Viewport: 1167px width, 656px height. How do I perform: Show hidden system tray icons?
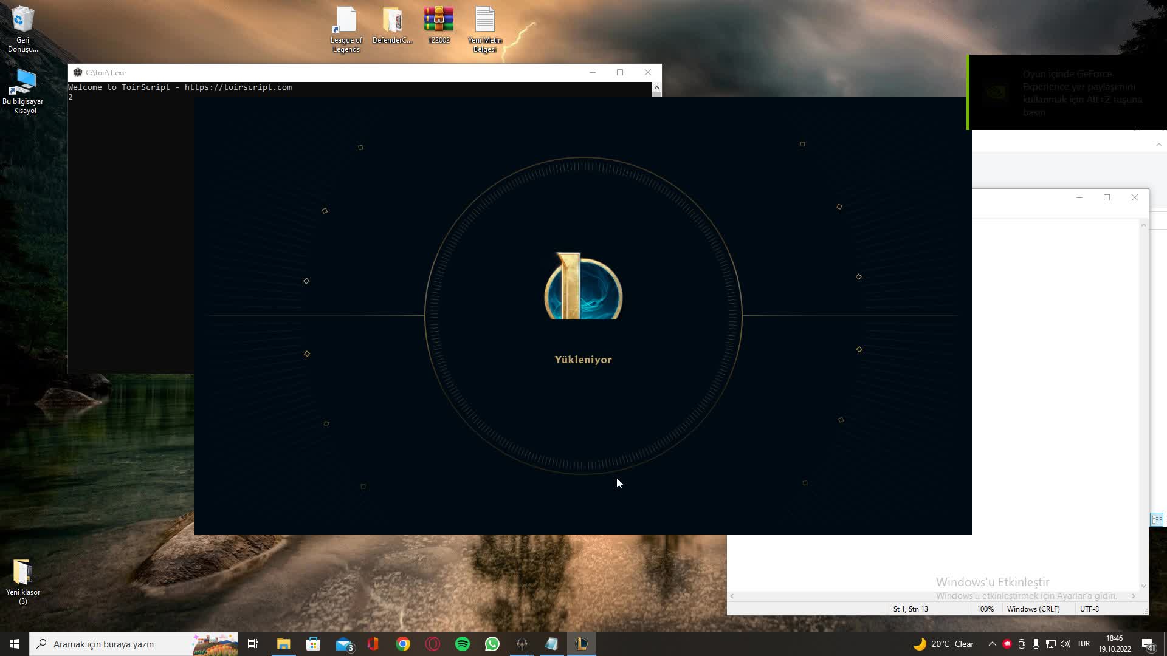tap(992, 644)
